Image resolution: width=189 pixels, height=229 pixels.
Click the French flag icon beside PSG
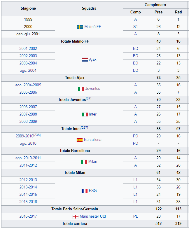pos(84,191)
